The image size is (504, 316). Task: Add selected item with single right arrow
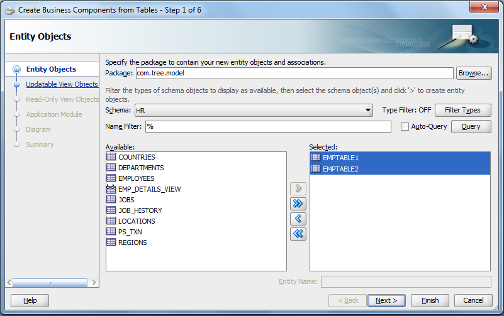point(298,188)
